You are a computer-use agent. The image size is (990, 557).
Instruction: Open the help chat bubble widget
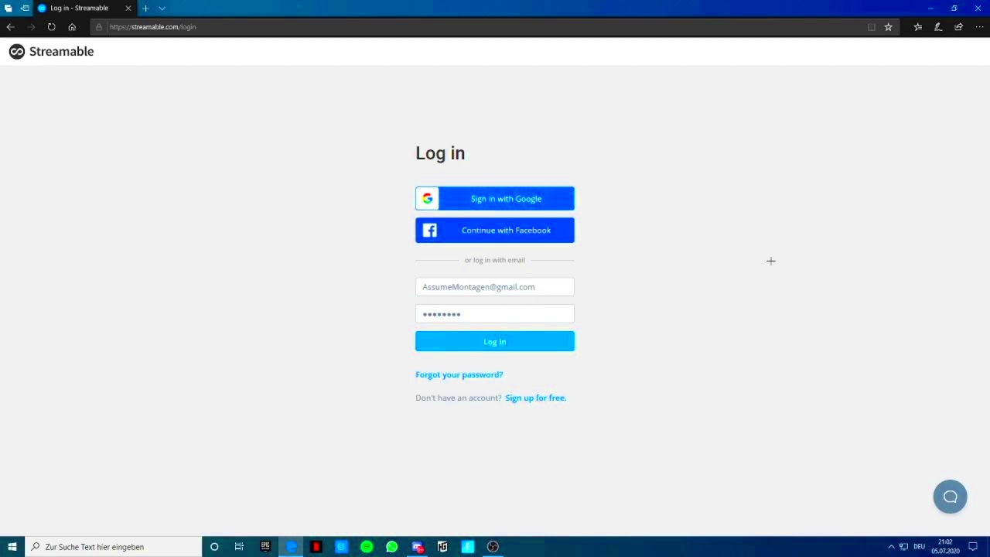950,497
